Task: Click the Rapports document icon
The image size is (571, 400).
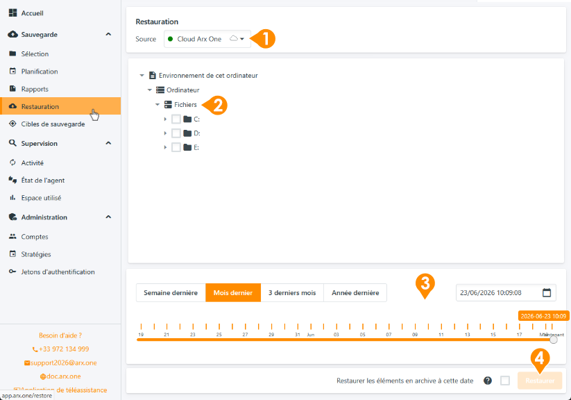Action: 12,89
